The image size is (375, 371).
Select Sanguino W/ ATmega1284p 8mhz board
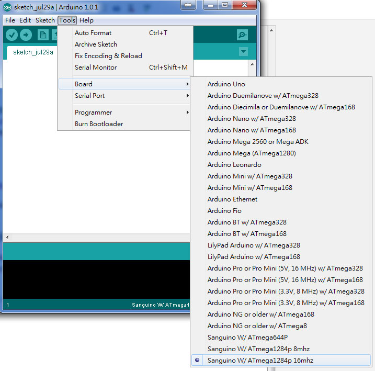[x=281, y=348]
